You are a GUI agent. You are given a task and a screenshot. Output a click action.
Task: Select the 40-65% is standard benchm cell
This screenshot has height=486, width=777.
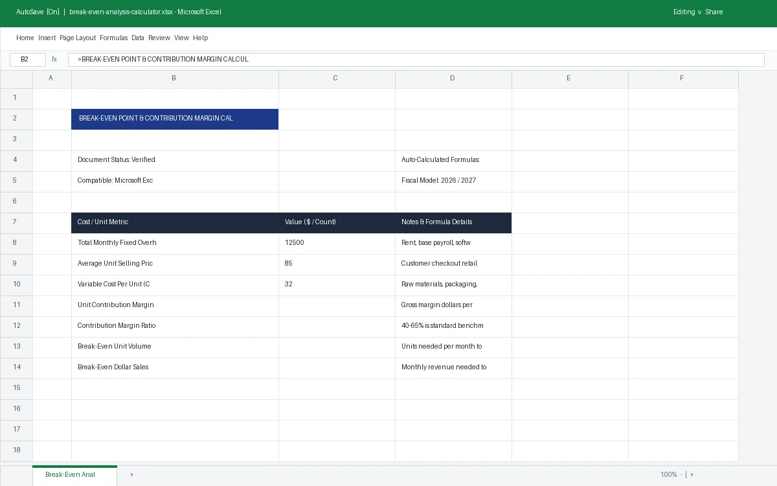click(453, 326)
